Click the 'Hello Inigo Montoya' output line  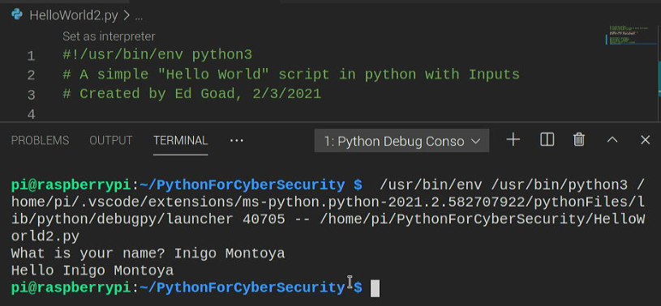pos(92,270)
